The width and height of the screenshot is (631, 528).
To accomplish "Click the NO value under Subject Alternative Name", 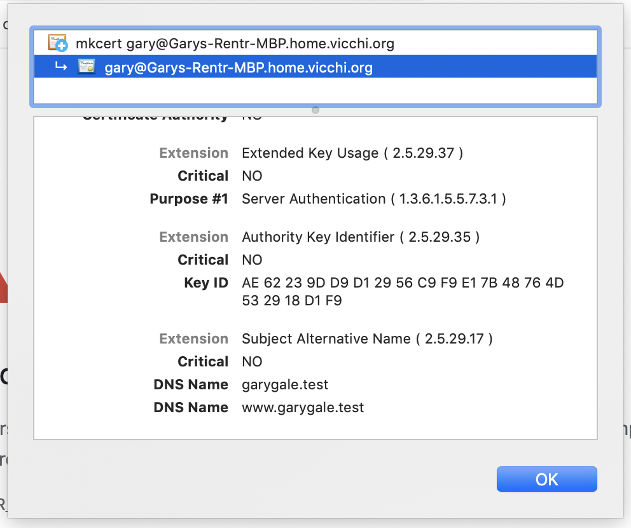I will (x=252, y=362).
